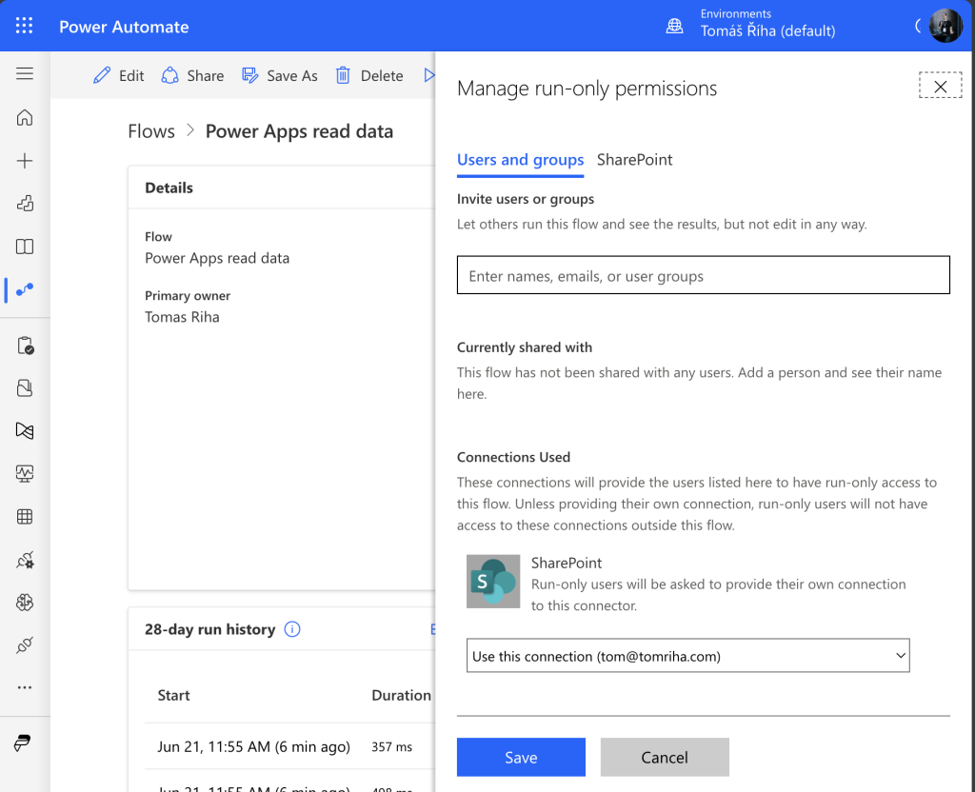Open the user profile avatar
975x792 pixels.
(945, 26)
